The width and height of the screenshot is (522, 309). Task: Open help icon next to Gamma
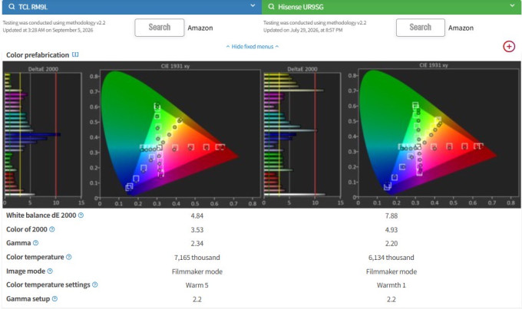tap(35, 243)
